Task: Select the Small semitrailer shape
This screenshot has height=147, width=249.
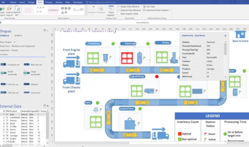Action: click(x=9, y=73)
